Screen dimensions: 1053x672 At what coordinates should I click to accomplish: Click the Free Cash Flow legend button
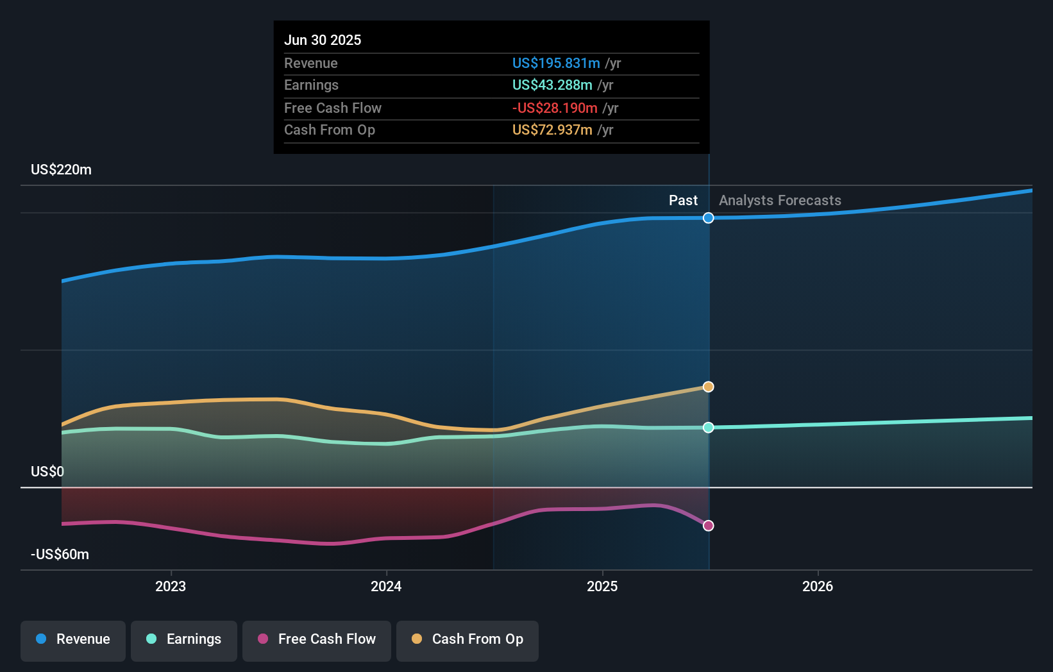[317, 639]
